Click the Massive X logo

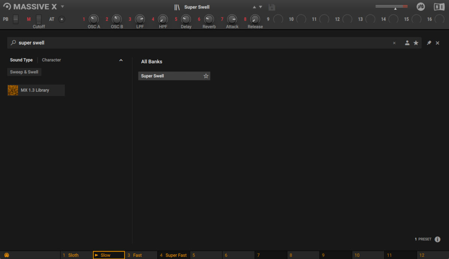coord(30,7)
